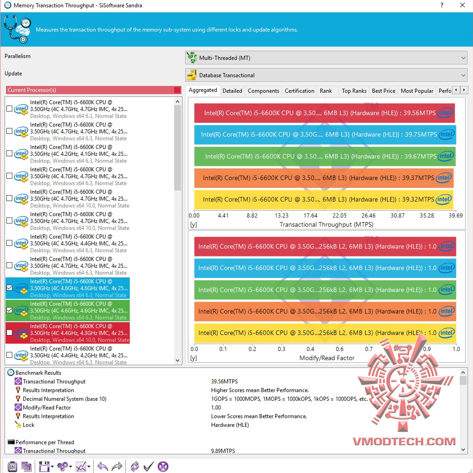473x473 pixels.
Task: Open the Rank tab
Action: point(326,91)
